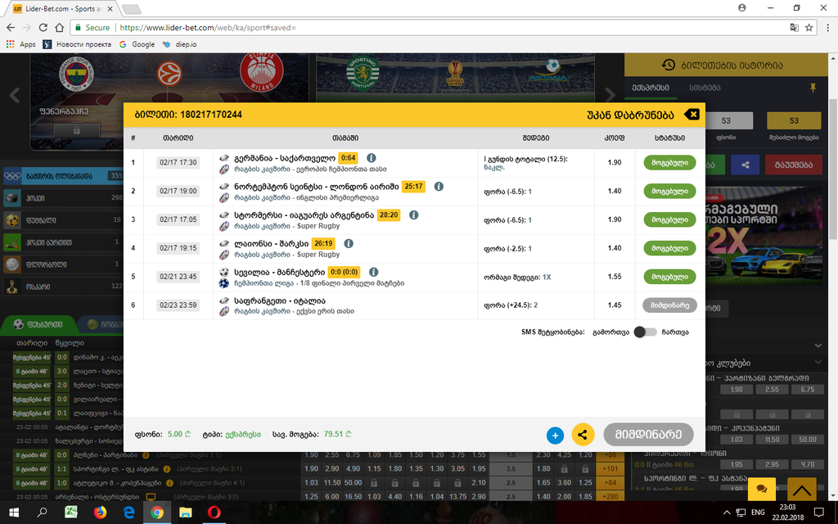Open Firefox from the taskbar

click(x=100, y=513)
